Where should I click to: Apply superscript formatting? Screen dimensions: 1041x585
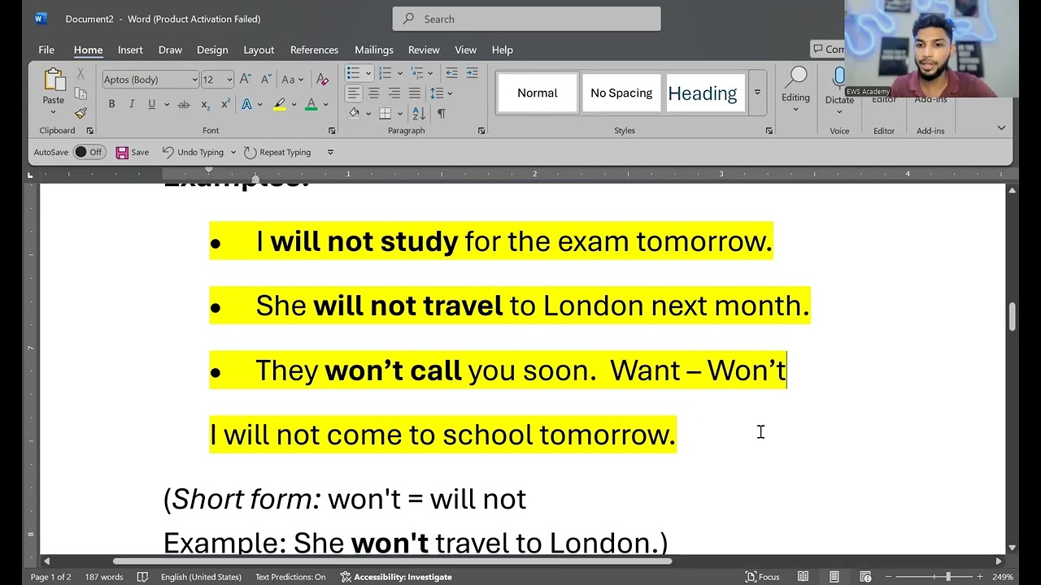pyautogui.click(x=225, y=105)
